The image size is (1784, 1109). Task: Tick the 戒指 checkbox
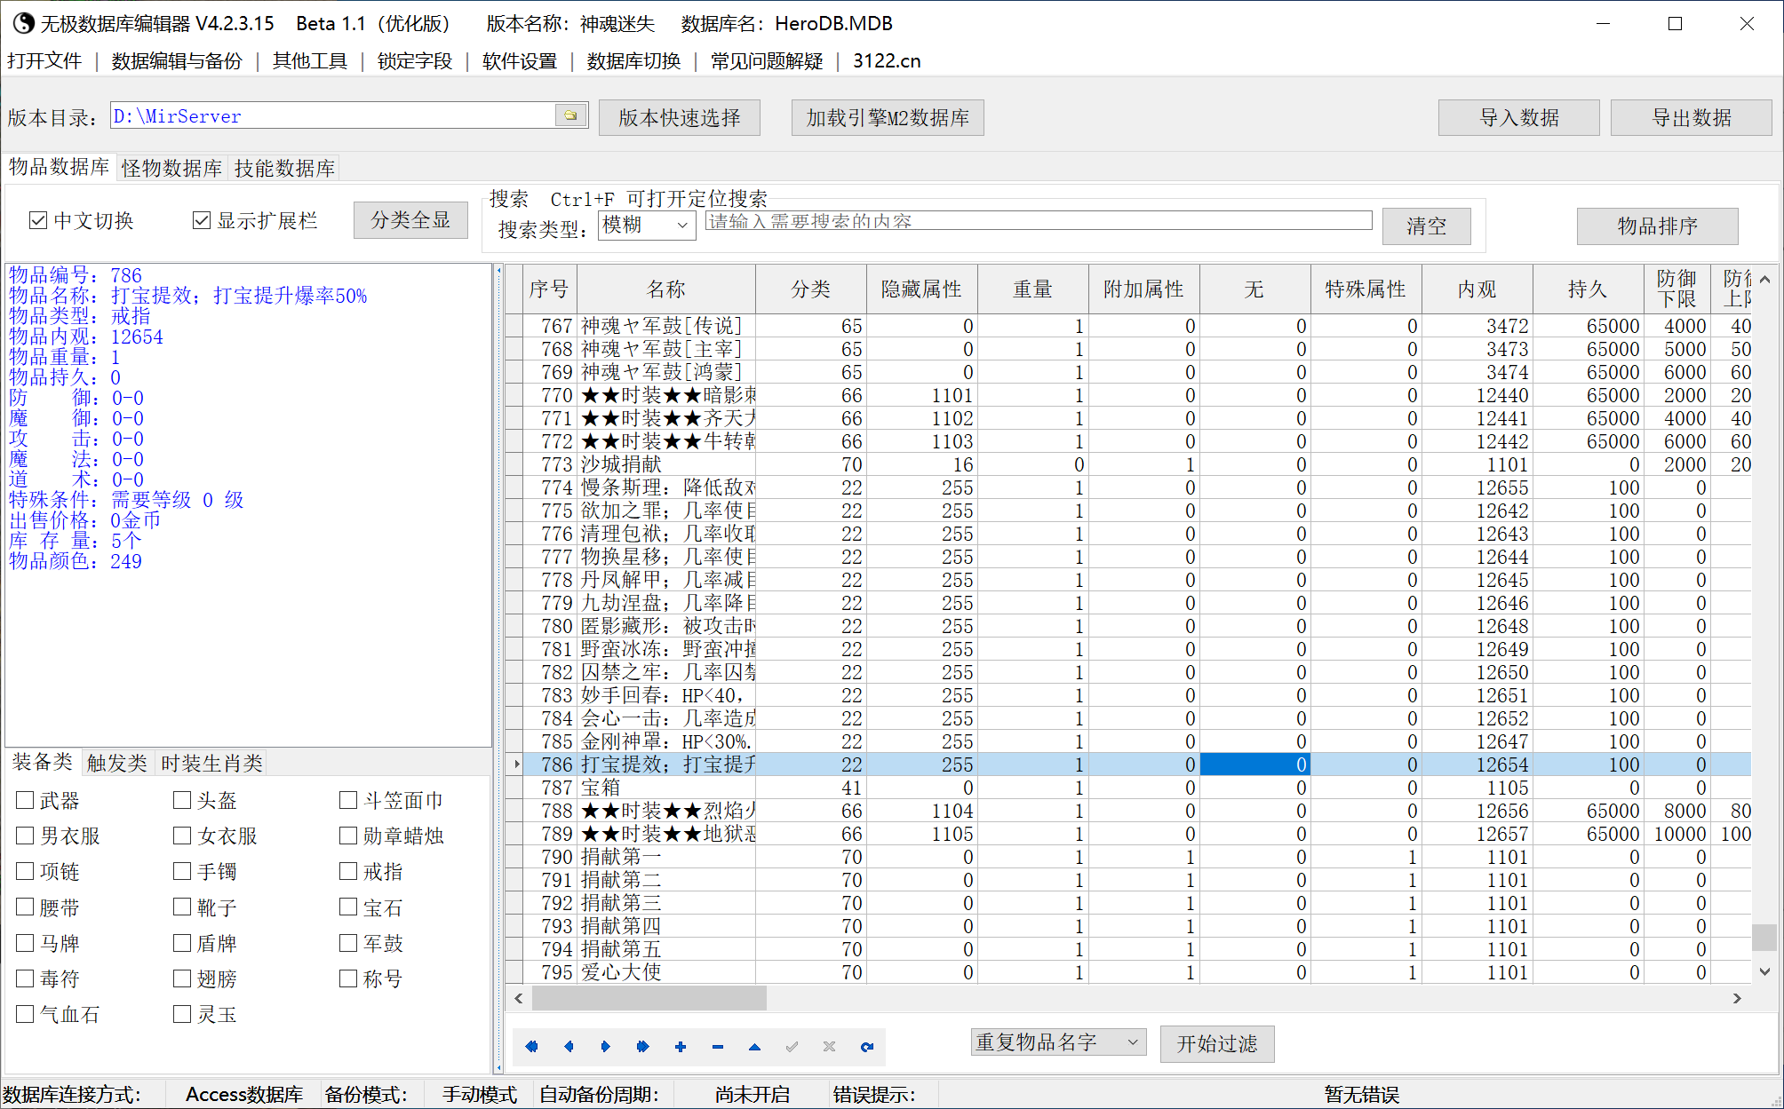(x=348, y=871)
